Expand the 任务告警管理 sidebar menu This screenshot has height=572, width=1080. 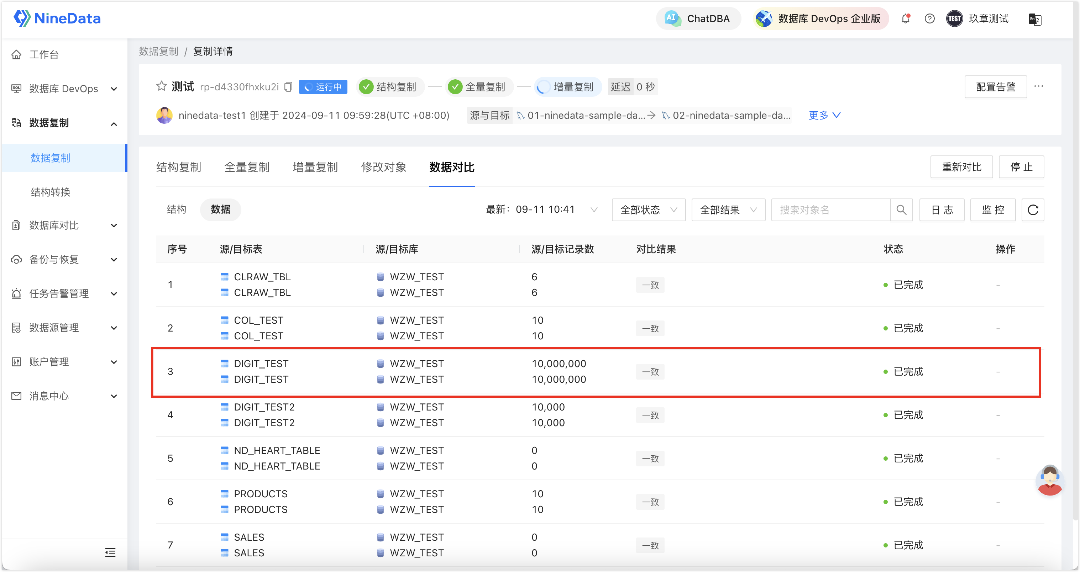(64, 293)
